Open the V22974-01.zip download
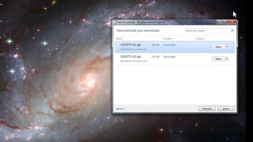The height and width of the screenshot is (142, 253). pos(218,47)
